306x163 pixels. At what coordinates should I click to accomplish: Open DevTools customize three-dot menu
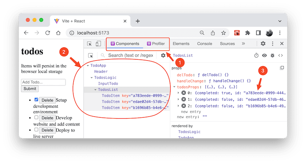coord(273,44)
